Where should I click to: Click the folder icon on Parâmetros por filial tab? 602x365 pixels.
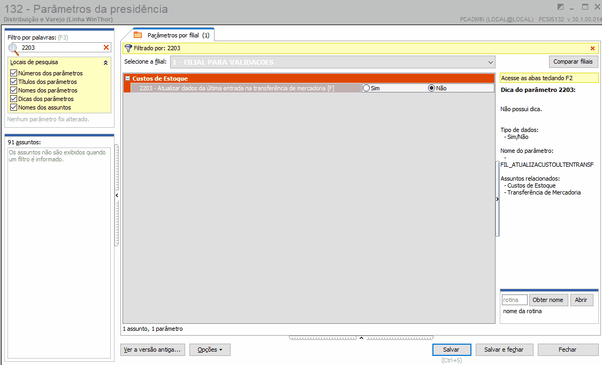138,35
